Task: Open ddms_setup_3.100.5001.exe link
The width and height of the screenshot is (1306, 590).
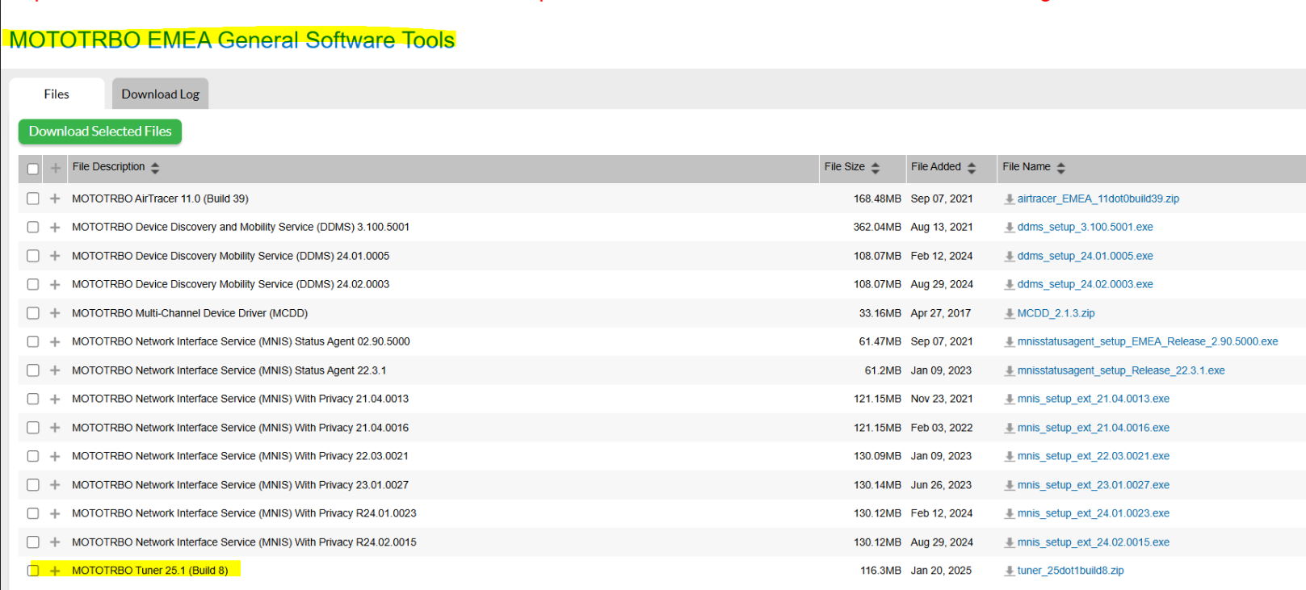Action: (1085, 228)
